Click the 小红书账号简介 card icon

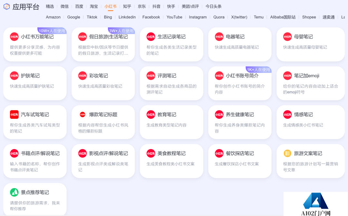pos(219,76)
